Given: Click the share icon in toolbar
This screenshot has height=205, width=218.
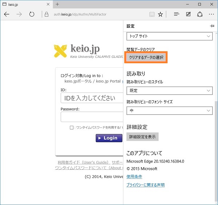Looking at the screenshot, I should pos(199,15).
